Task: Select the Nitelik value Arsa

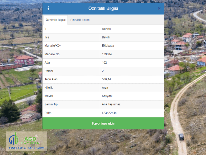Action: tap(105, 88)
